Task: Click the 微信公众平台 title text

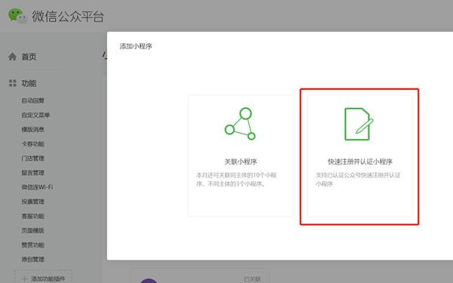Action: pos(68,17)
